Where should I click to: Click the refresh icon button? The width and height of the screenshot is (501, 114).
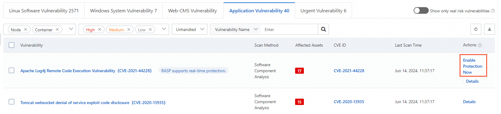[476, 29]
